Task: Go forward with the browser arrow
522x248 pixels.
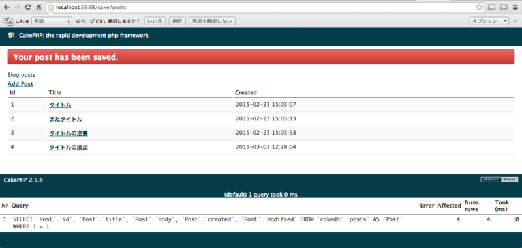Action: pyautogui.click(x=17, y=7)
